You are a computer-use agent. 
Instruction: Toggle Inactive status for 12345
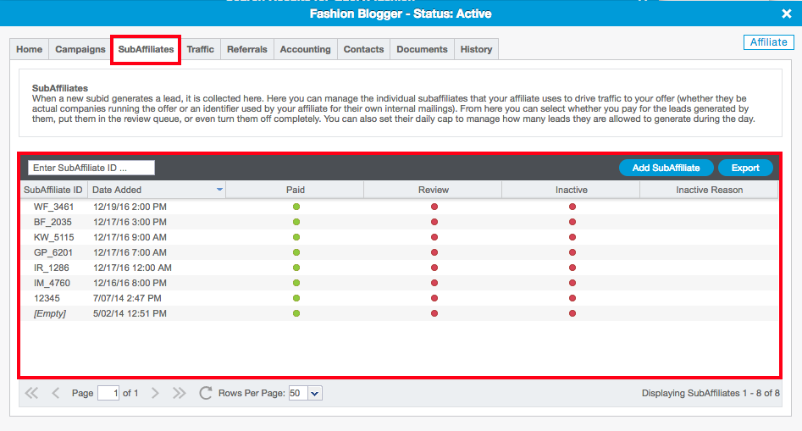pos(572,298)
